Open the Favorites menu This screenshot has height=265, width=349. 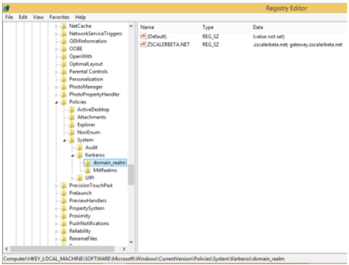(59, 17)
